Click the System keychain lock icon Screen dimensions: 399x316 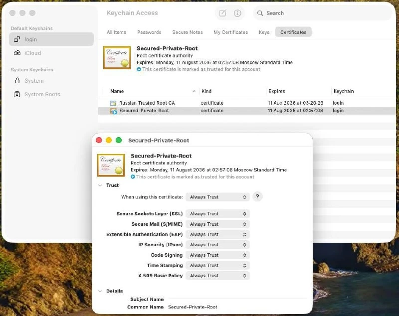pos(17,81)
